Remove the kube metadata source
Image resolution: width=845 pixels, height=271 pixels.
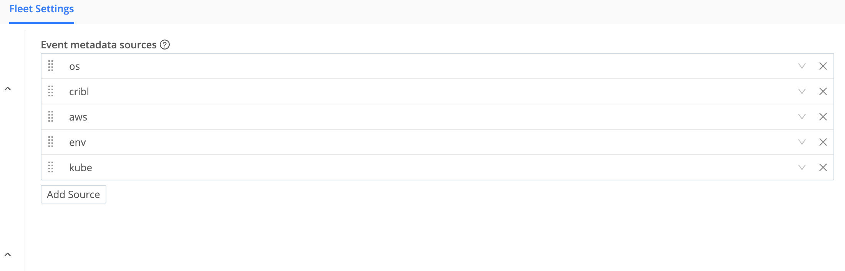(823, 167)
